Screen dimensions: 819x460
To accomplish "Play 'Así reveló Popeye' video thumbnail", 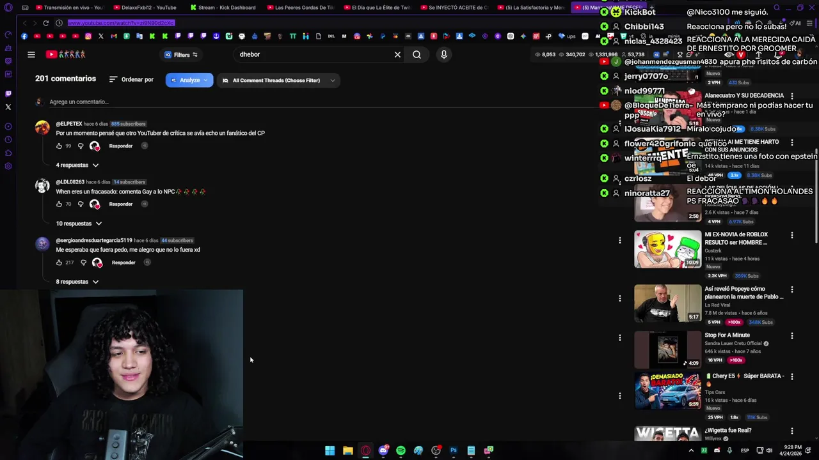I will coord(667,303).
